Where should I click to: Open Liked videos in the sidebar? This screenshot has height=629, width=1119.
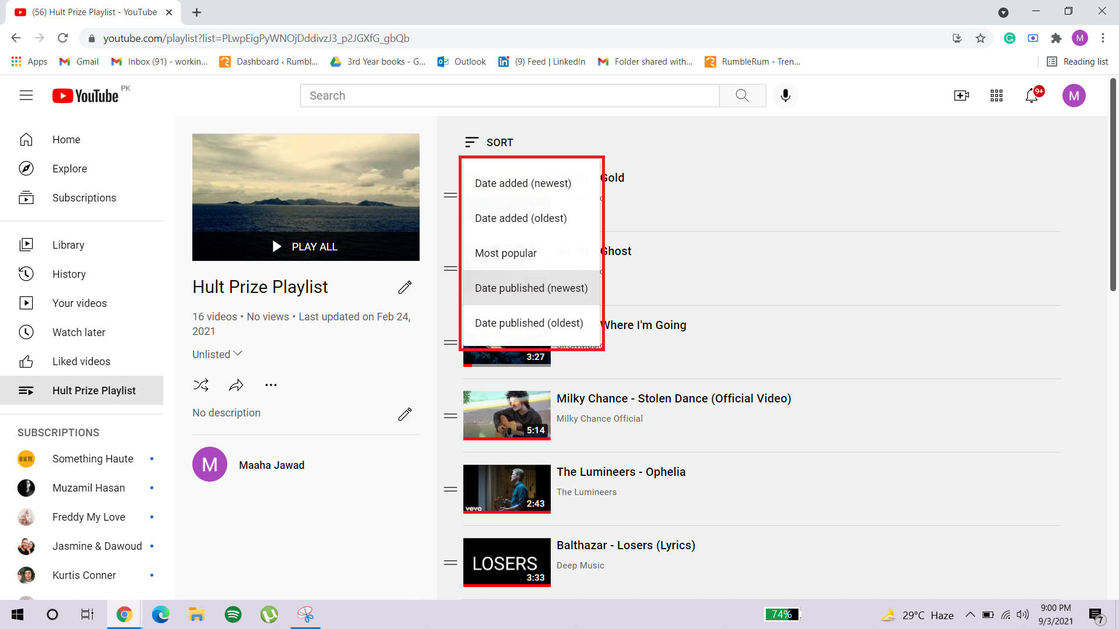pyautogui.click(x=82, y=361)
